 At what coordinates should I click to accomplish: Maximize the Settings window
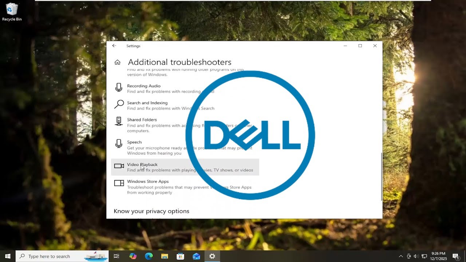360,46
